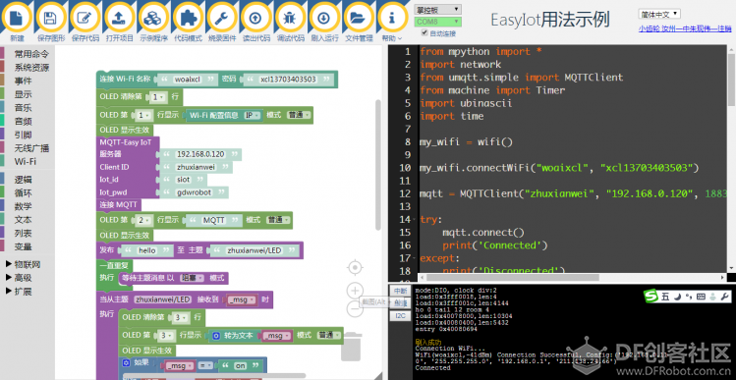Open a project with the 打开项目 icon
The image size is (736, 380).
tap(119, 18)
